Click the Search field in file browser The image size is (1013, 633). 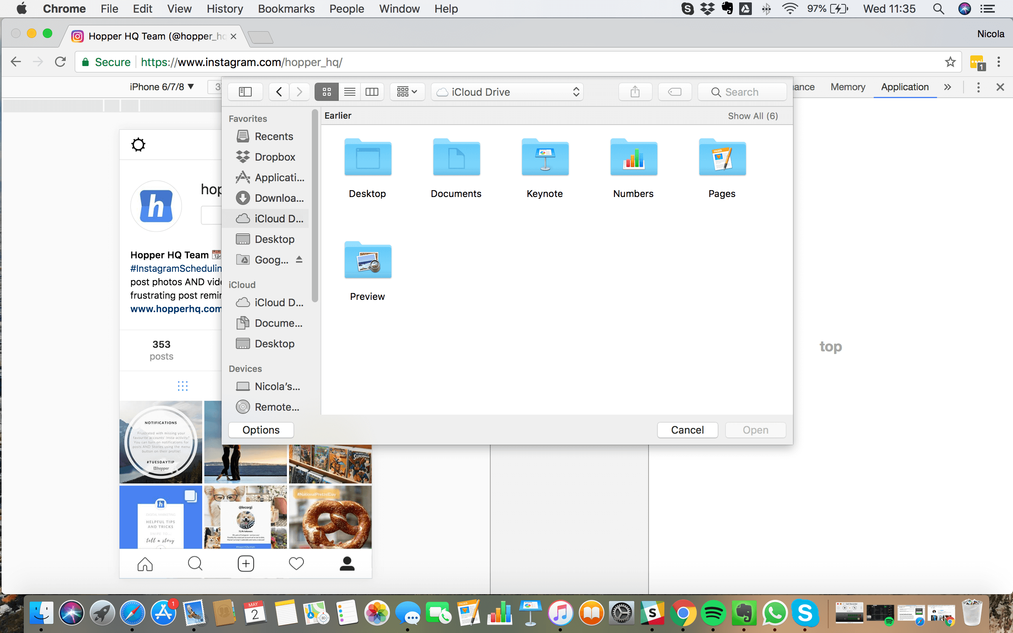[x=740, y=92]
